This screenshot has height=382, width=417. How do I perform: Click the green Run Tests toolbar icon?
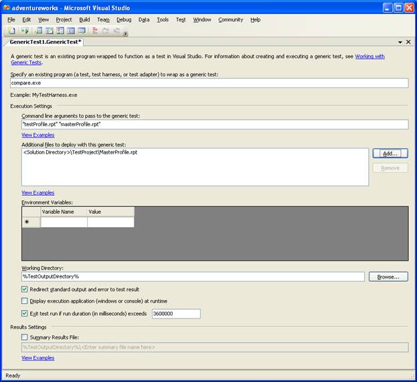(25, 31)
